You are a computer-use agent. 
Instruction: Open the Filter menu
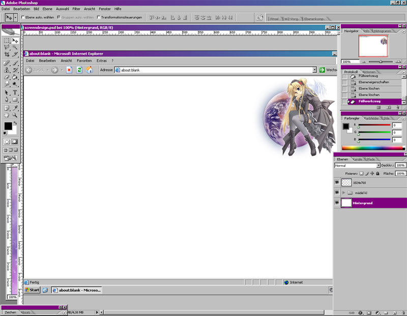point(76,9)
